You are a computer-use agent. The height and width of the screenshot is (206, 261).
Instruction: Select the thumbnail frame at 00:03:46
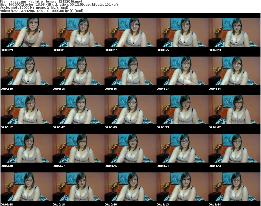[x=130, y=71]
